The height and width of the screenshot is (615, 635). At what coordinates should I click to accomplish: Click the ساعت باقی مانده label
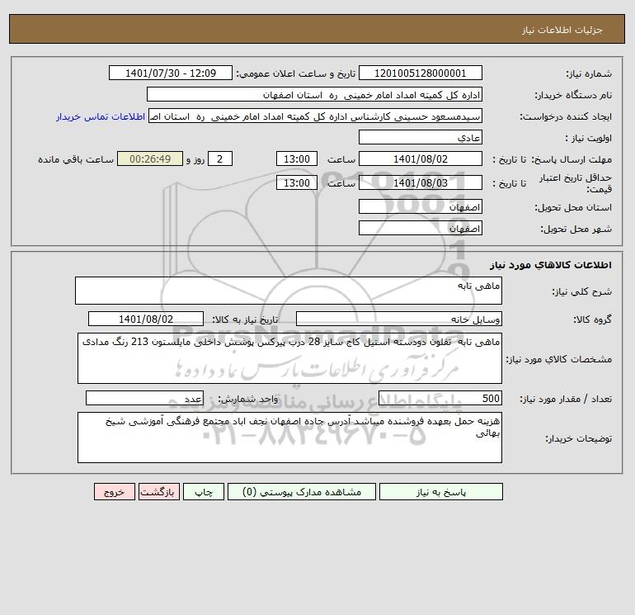76,159
